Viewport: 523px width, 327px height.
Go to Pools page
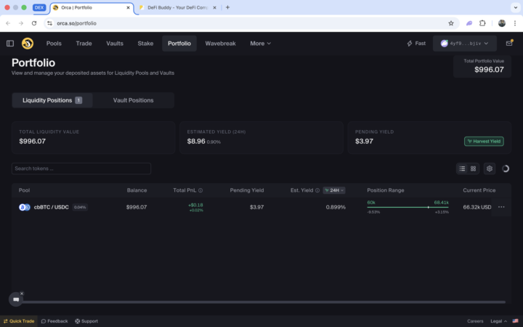click(x=54, y=44)
